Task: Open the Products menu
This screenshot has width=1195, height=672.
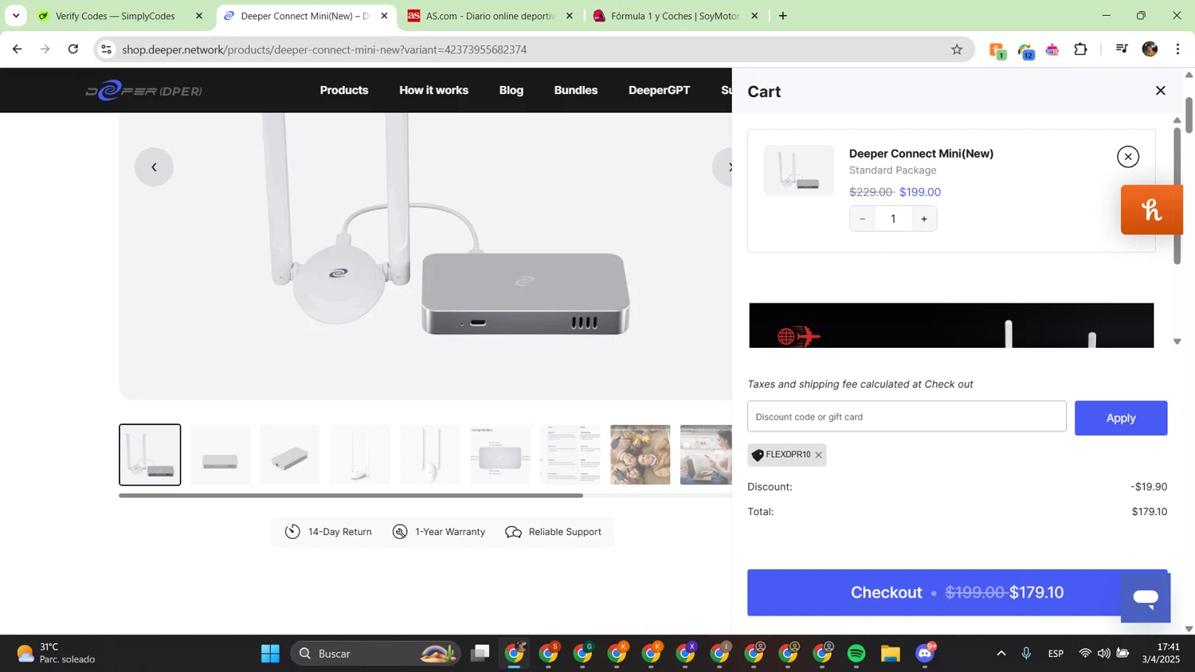Action: [344, 90]
